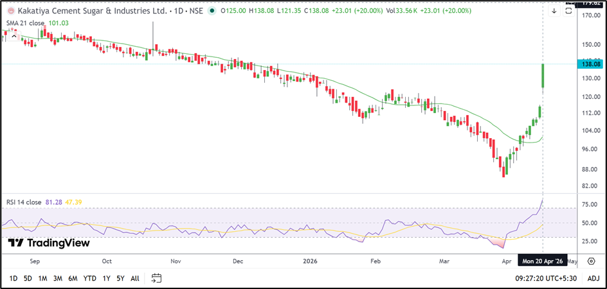
Task: Select the 1D time range
Action: (x=14, y=278)
